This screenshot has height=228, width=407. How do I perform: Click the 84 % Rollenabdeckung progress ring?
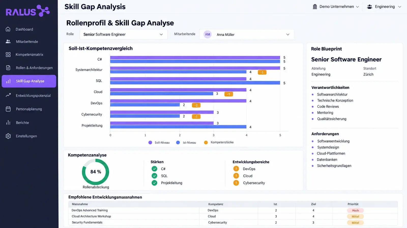pos(96,172)
